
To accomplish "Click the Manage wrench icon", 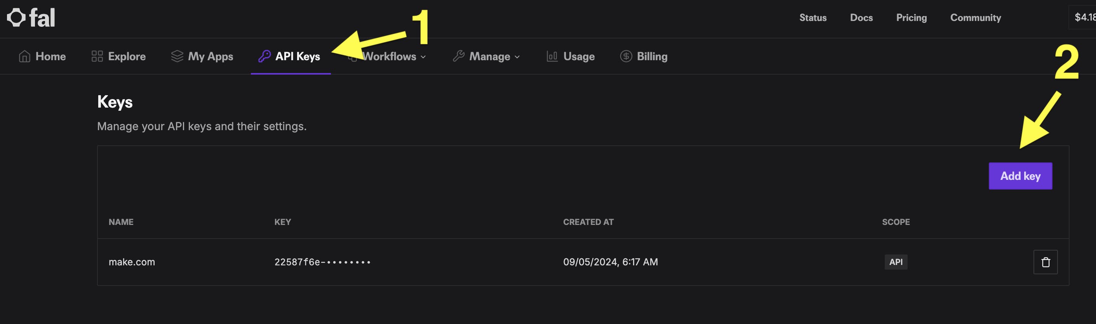I will pyautogui.click(x=458, y=56).
